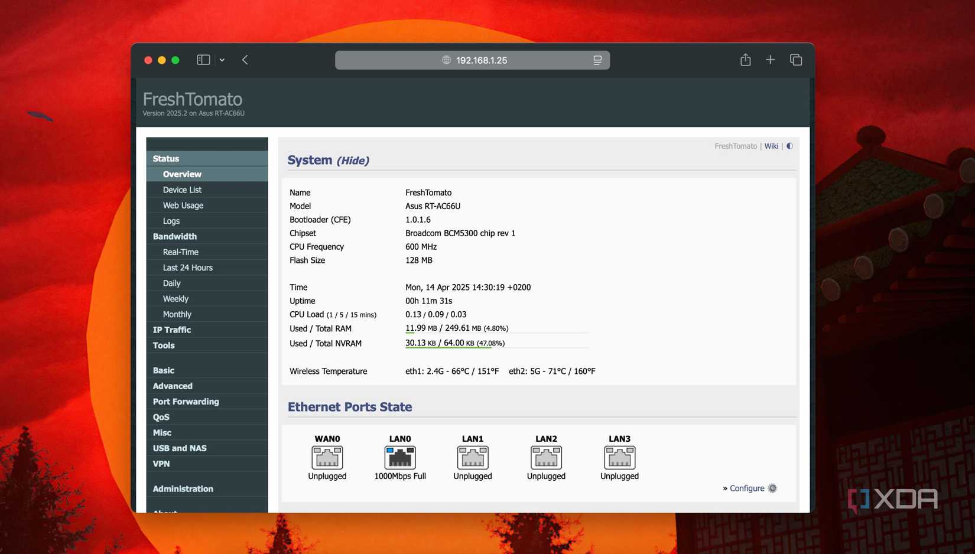Open a new browser tab with plus icon
The height and width of the screenshot is (554, 975).
click(770, 59)
